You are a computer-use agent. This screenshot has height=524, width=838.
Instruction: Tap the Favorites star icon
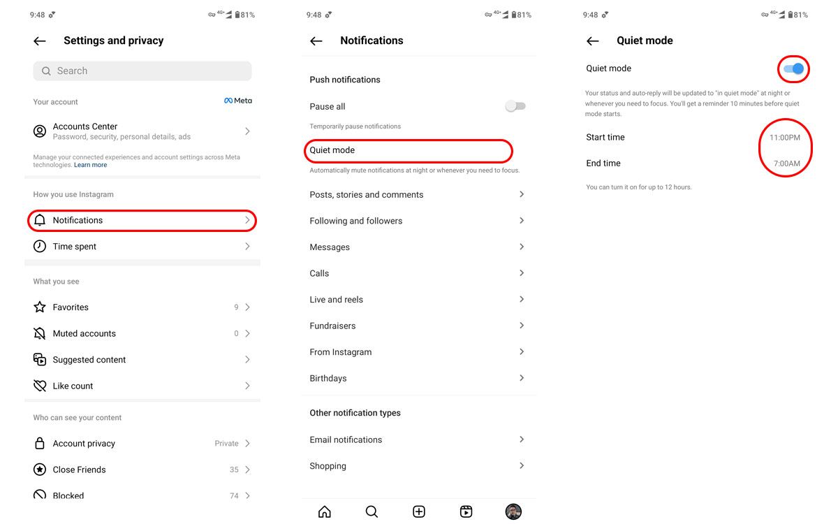coord(40,307)
